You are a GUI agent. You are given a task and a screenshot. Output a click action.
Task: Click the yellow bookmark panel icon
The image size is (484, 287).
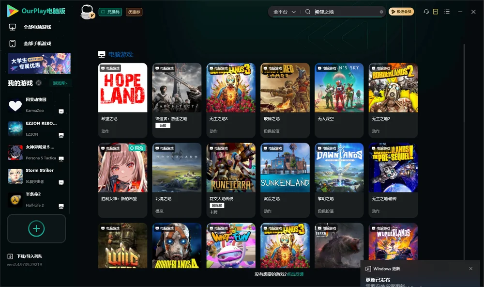(435, 12)
